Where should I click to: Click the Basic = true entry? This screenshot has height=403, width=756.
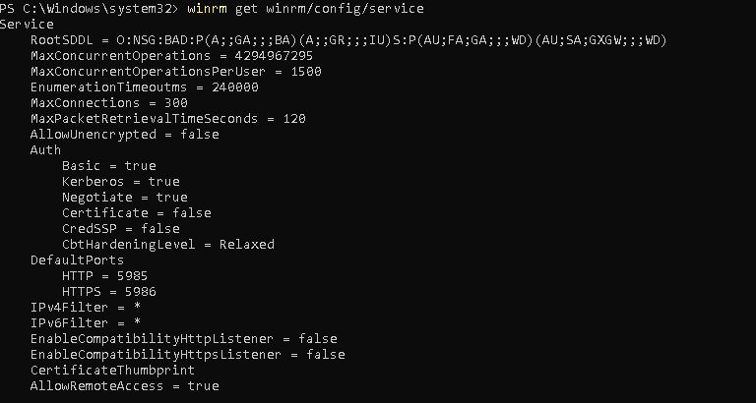coord(109,166)
